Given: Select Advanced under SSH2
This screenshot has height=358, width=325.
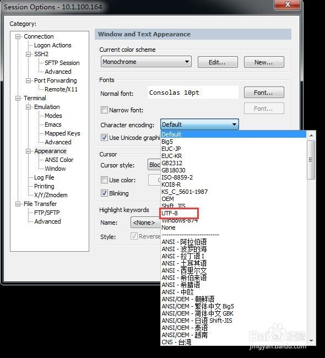Looking at the screenshot, I should (58, 72).
